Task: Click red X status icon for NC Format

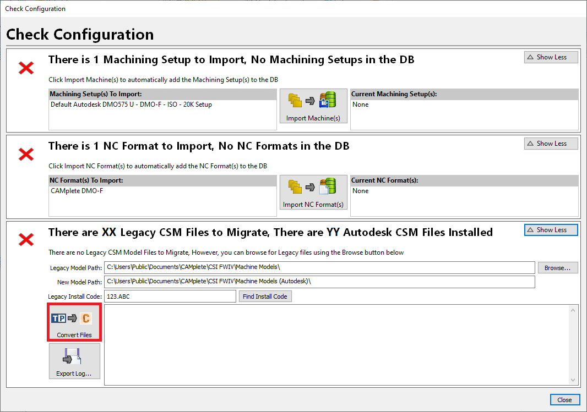Action: tap(26, 155)
